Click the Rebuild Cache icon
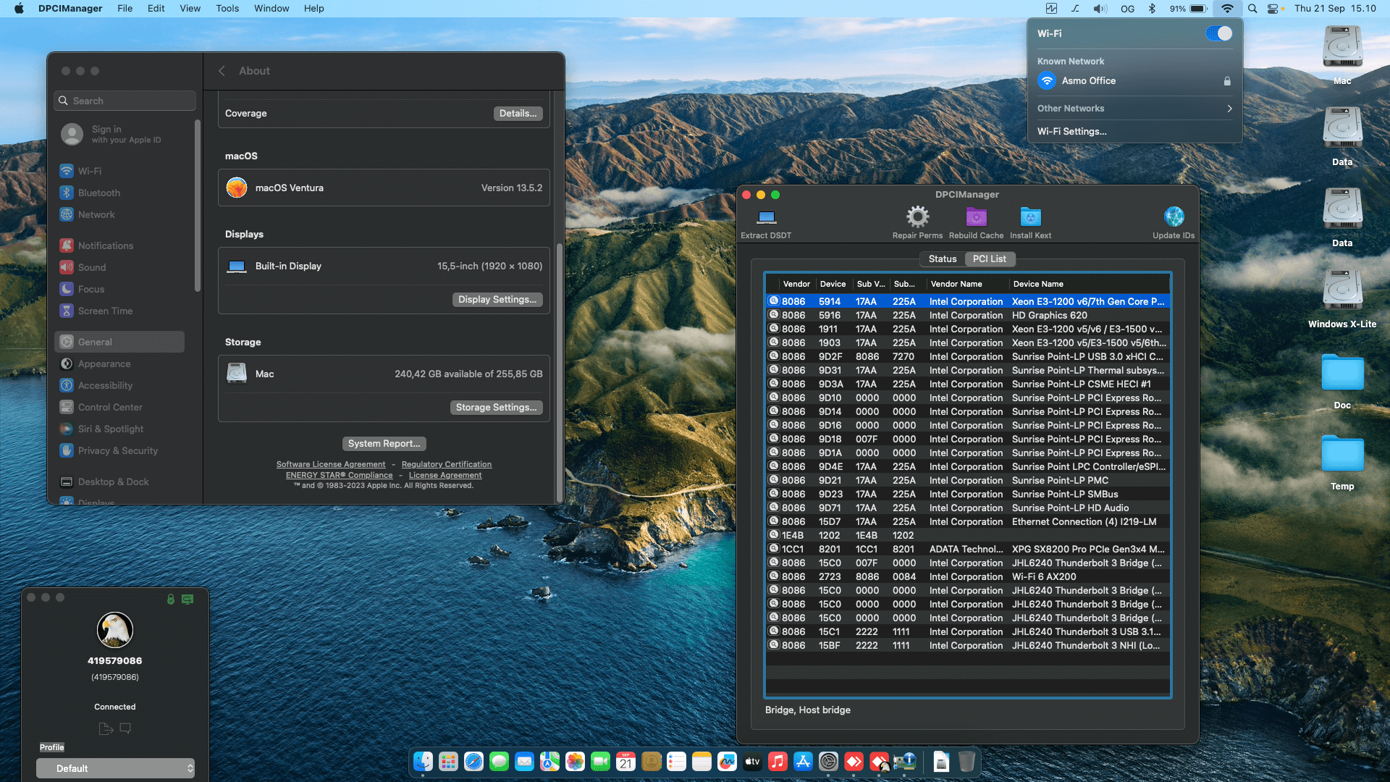1390x782 pixels. pyautogui.click(x=976, y=217)
